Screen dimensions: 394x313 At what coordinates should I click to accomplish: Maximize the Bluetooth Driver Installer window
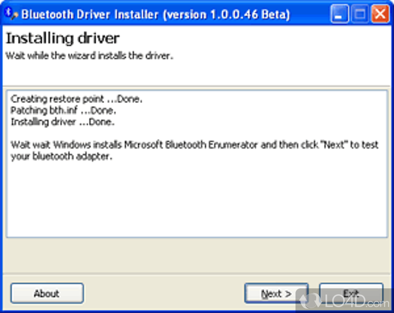click(x=360, y=14)
